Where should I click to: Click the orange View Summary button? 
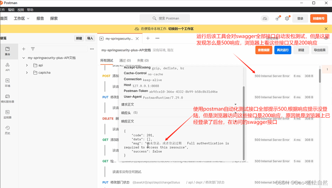[264, 50]
